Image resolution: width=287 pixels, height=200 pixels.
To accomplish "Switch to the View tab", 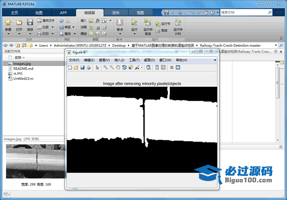I will coord(140,13).
